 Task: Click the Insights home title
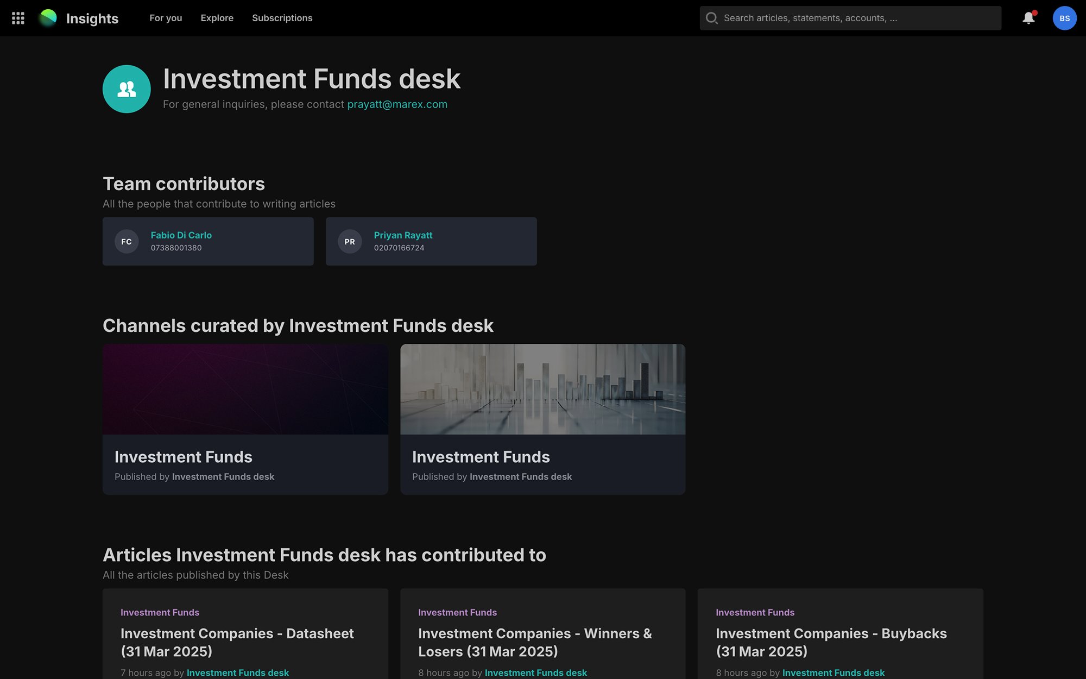tap(92, 18)
